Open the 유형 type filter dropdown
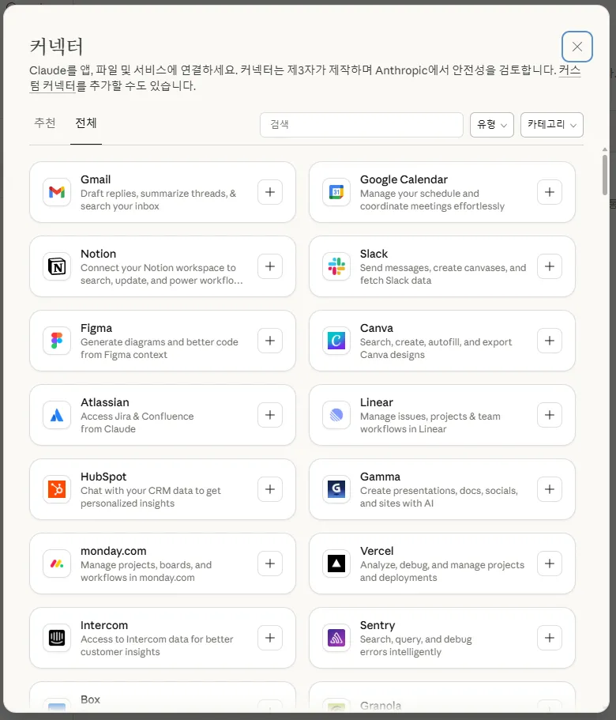Screen dimensions: 616x720 point(492,124)
